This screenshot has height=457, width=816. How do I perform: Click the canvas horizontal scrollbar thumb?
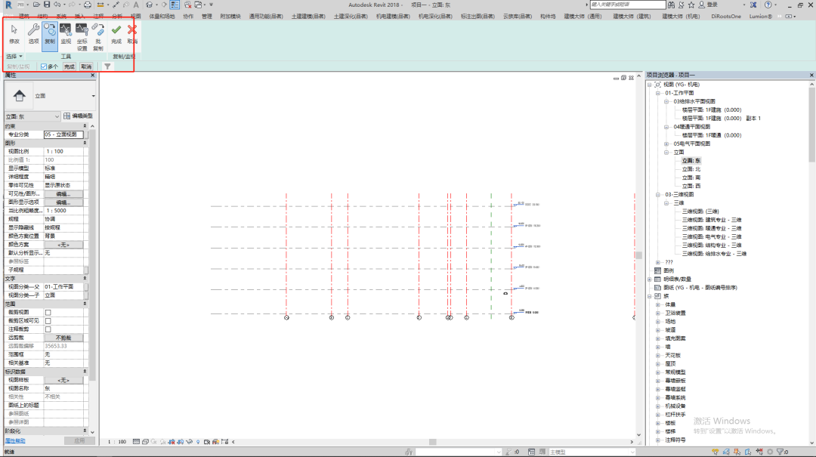click(x=432, y=442)
